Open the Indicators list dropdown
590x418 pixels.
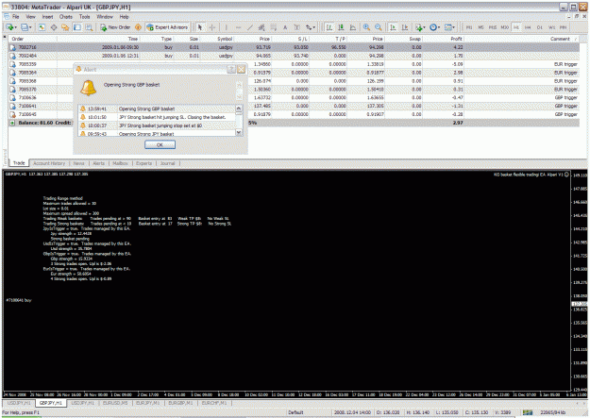point(420,27)
